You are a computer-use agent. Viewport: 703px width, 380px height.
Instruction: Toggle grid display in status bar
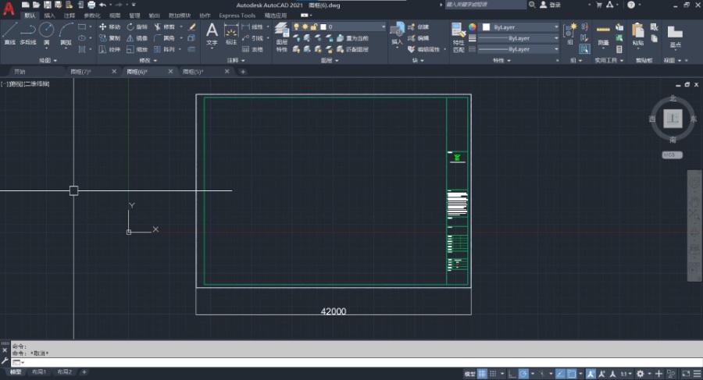point(482,373)
